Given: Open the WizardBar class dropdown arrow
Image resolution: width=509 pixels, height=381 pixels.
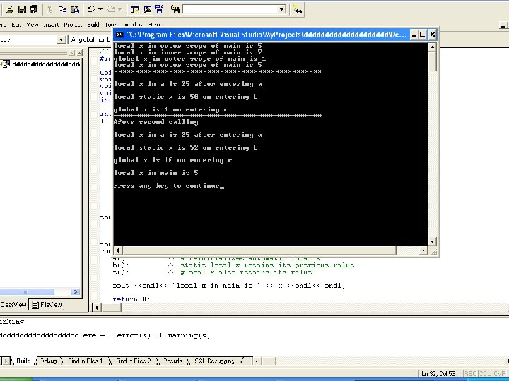Looking at the screenshot, I should (61, 40).
